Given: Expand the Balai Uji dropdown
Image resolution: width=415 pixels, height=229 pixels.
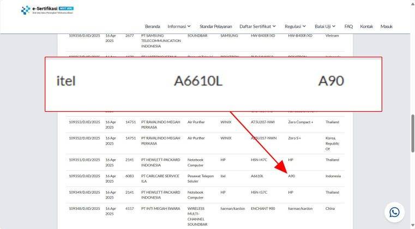Looking at the screenshot, I should pyautogui.click(x=325, y=27).
